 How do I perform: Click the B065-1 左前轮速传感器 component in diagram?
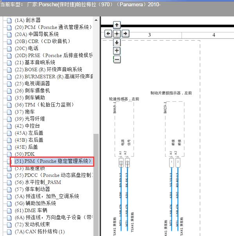pyautogui.click(x=124, y=129)
